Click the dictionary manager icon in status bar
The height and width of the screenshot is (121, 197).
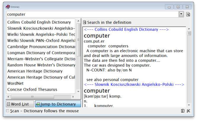[183, 111]
